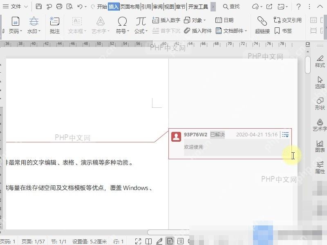The image size is (327, 245).
Task: Switch to the 引用 tab
Action: (x=146, y=7)
